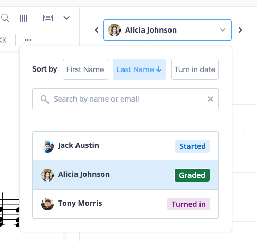This screenshot has width=257, height=241.
Task: Clear the search field with X
Action: [x=211, y=99]
